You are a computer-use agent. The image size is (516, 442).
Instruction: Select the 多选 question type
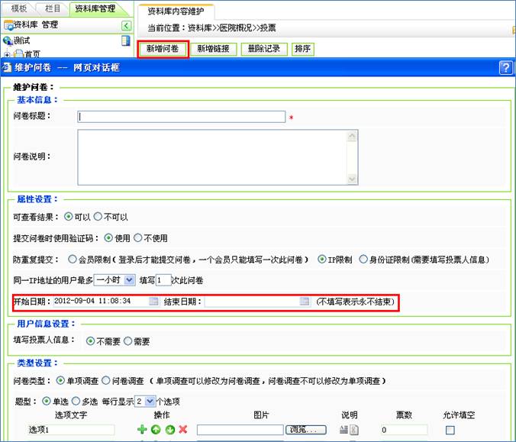pos(76,402)
